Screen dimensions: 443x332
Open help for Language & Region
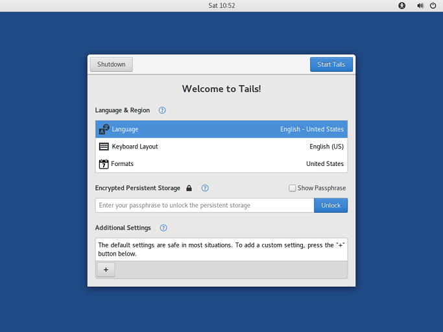click(162, 110)
